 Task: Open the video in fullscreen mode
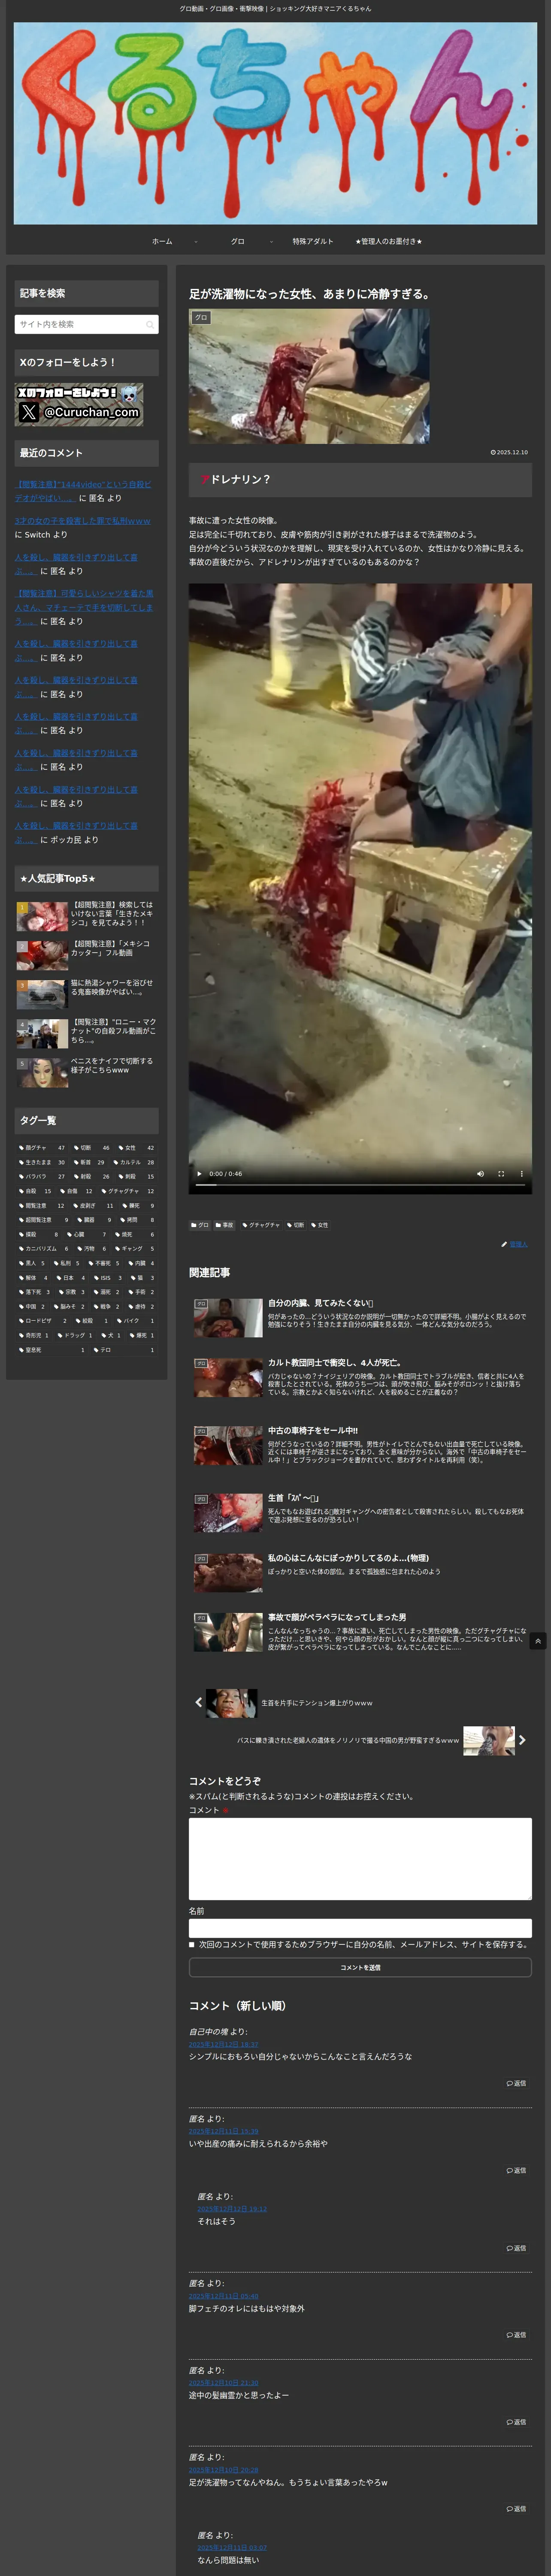(x=501, y=1174)
